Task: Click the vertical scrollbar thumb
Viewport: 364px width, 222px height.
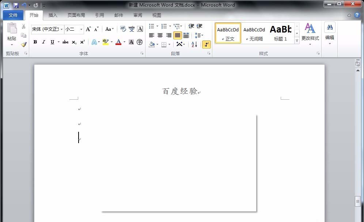Action: [358, 201]
